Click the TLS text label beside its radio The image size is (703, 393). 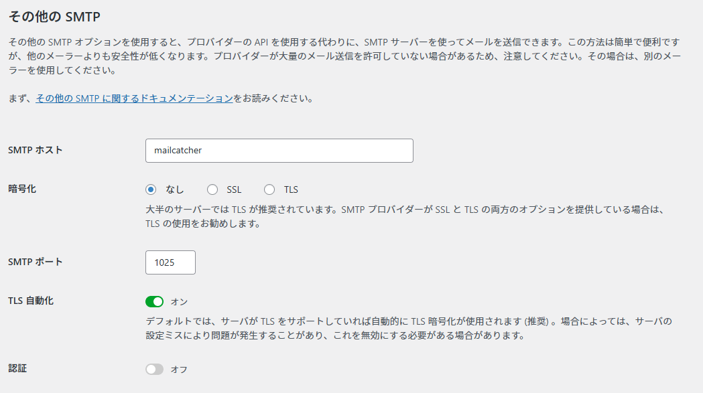(x=291, y=189)
